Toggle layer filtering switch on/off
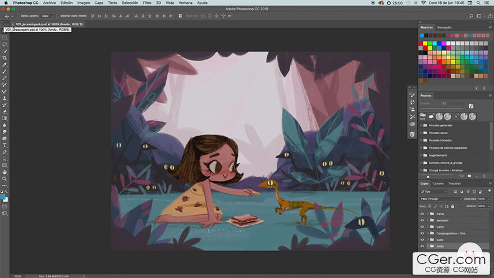 pyautogui.click(x=490, y=191)
